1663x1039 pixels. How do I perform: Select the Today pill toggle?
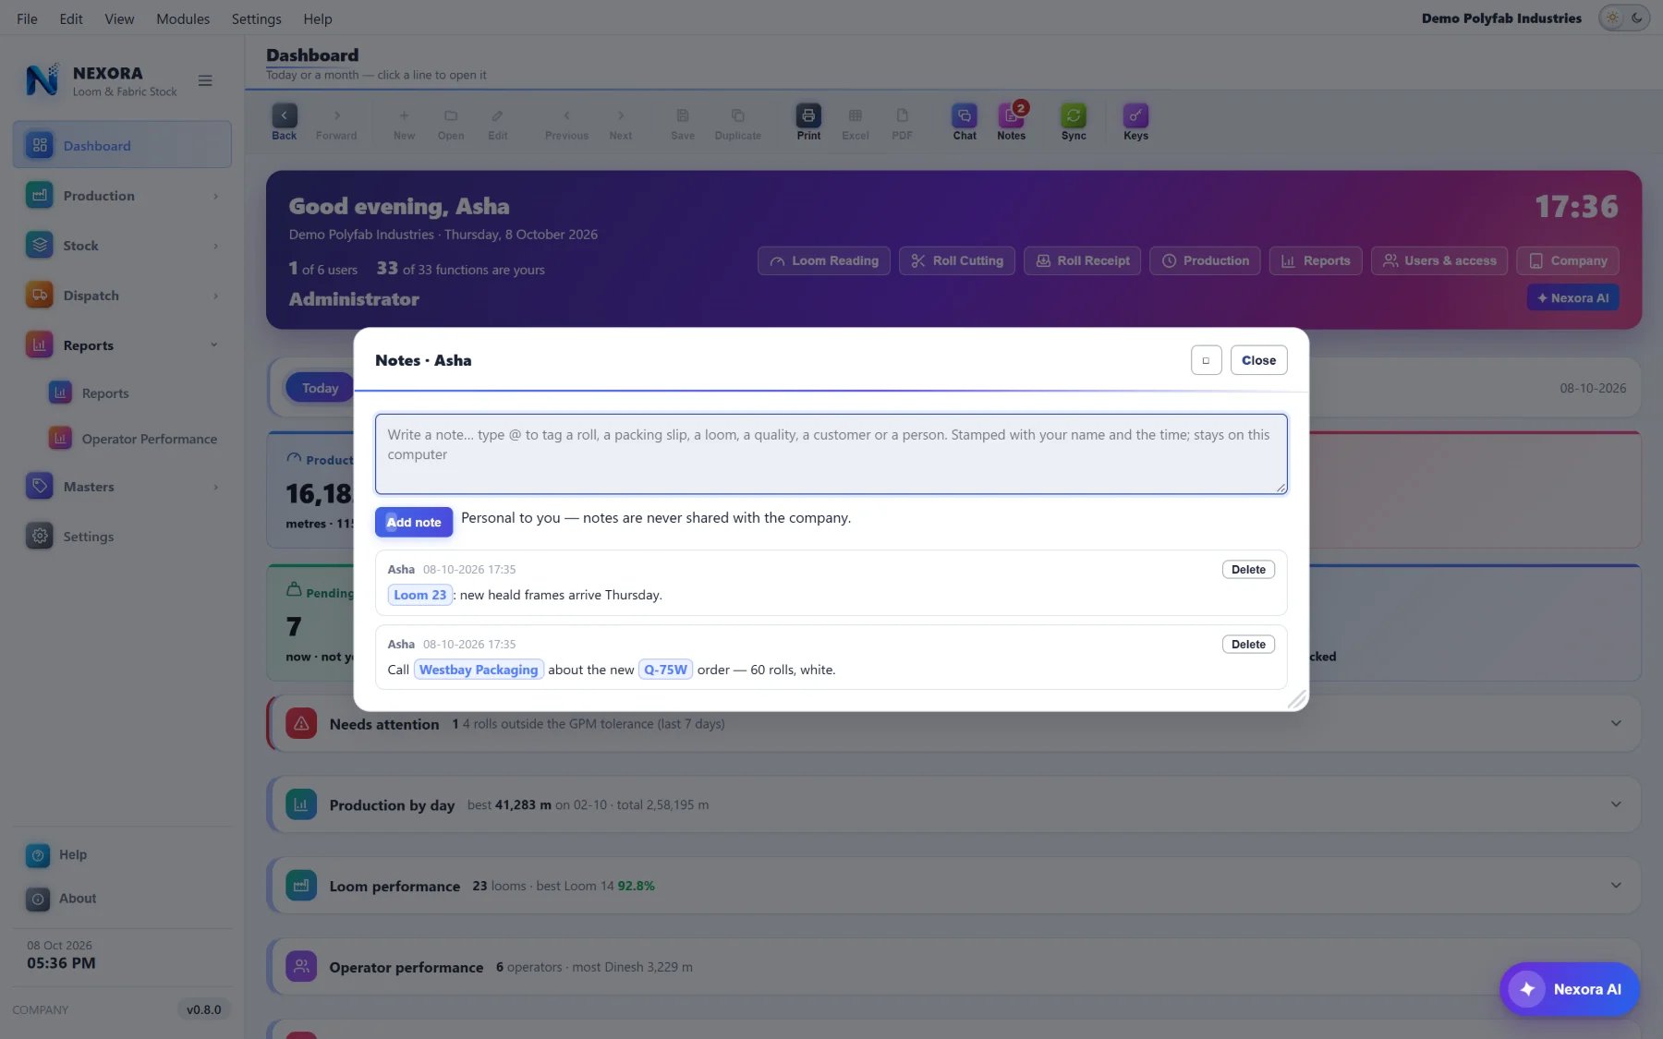tap(320, 388)
